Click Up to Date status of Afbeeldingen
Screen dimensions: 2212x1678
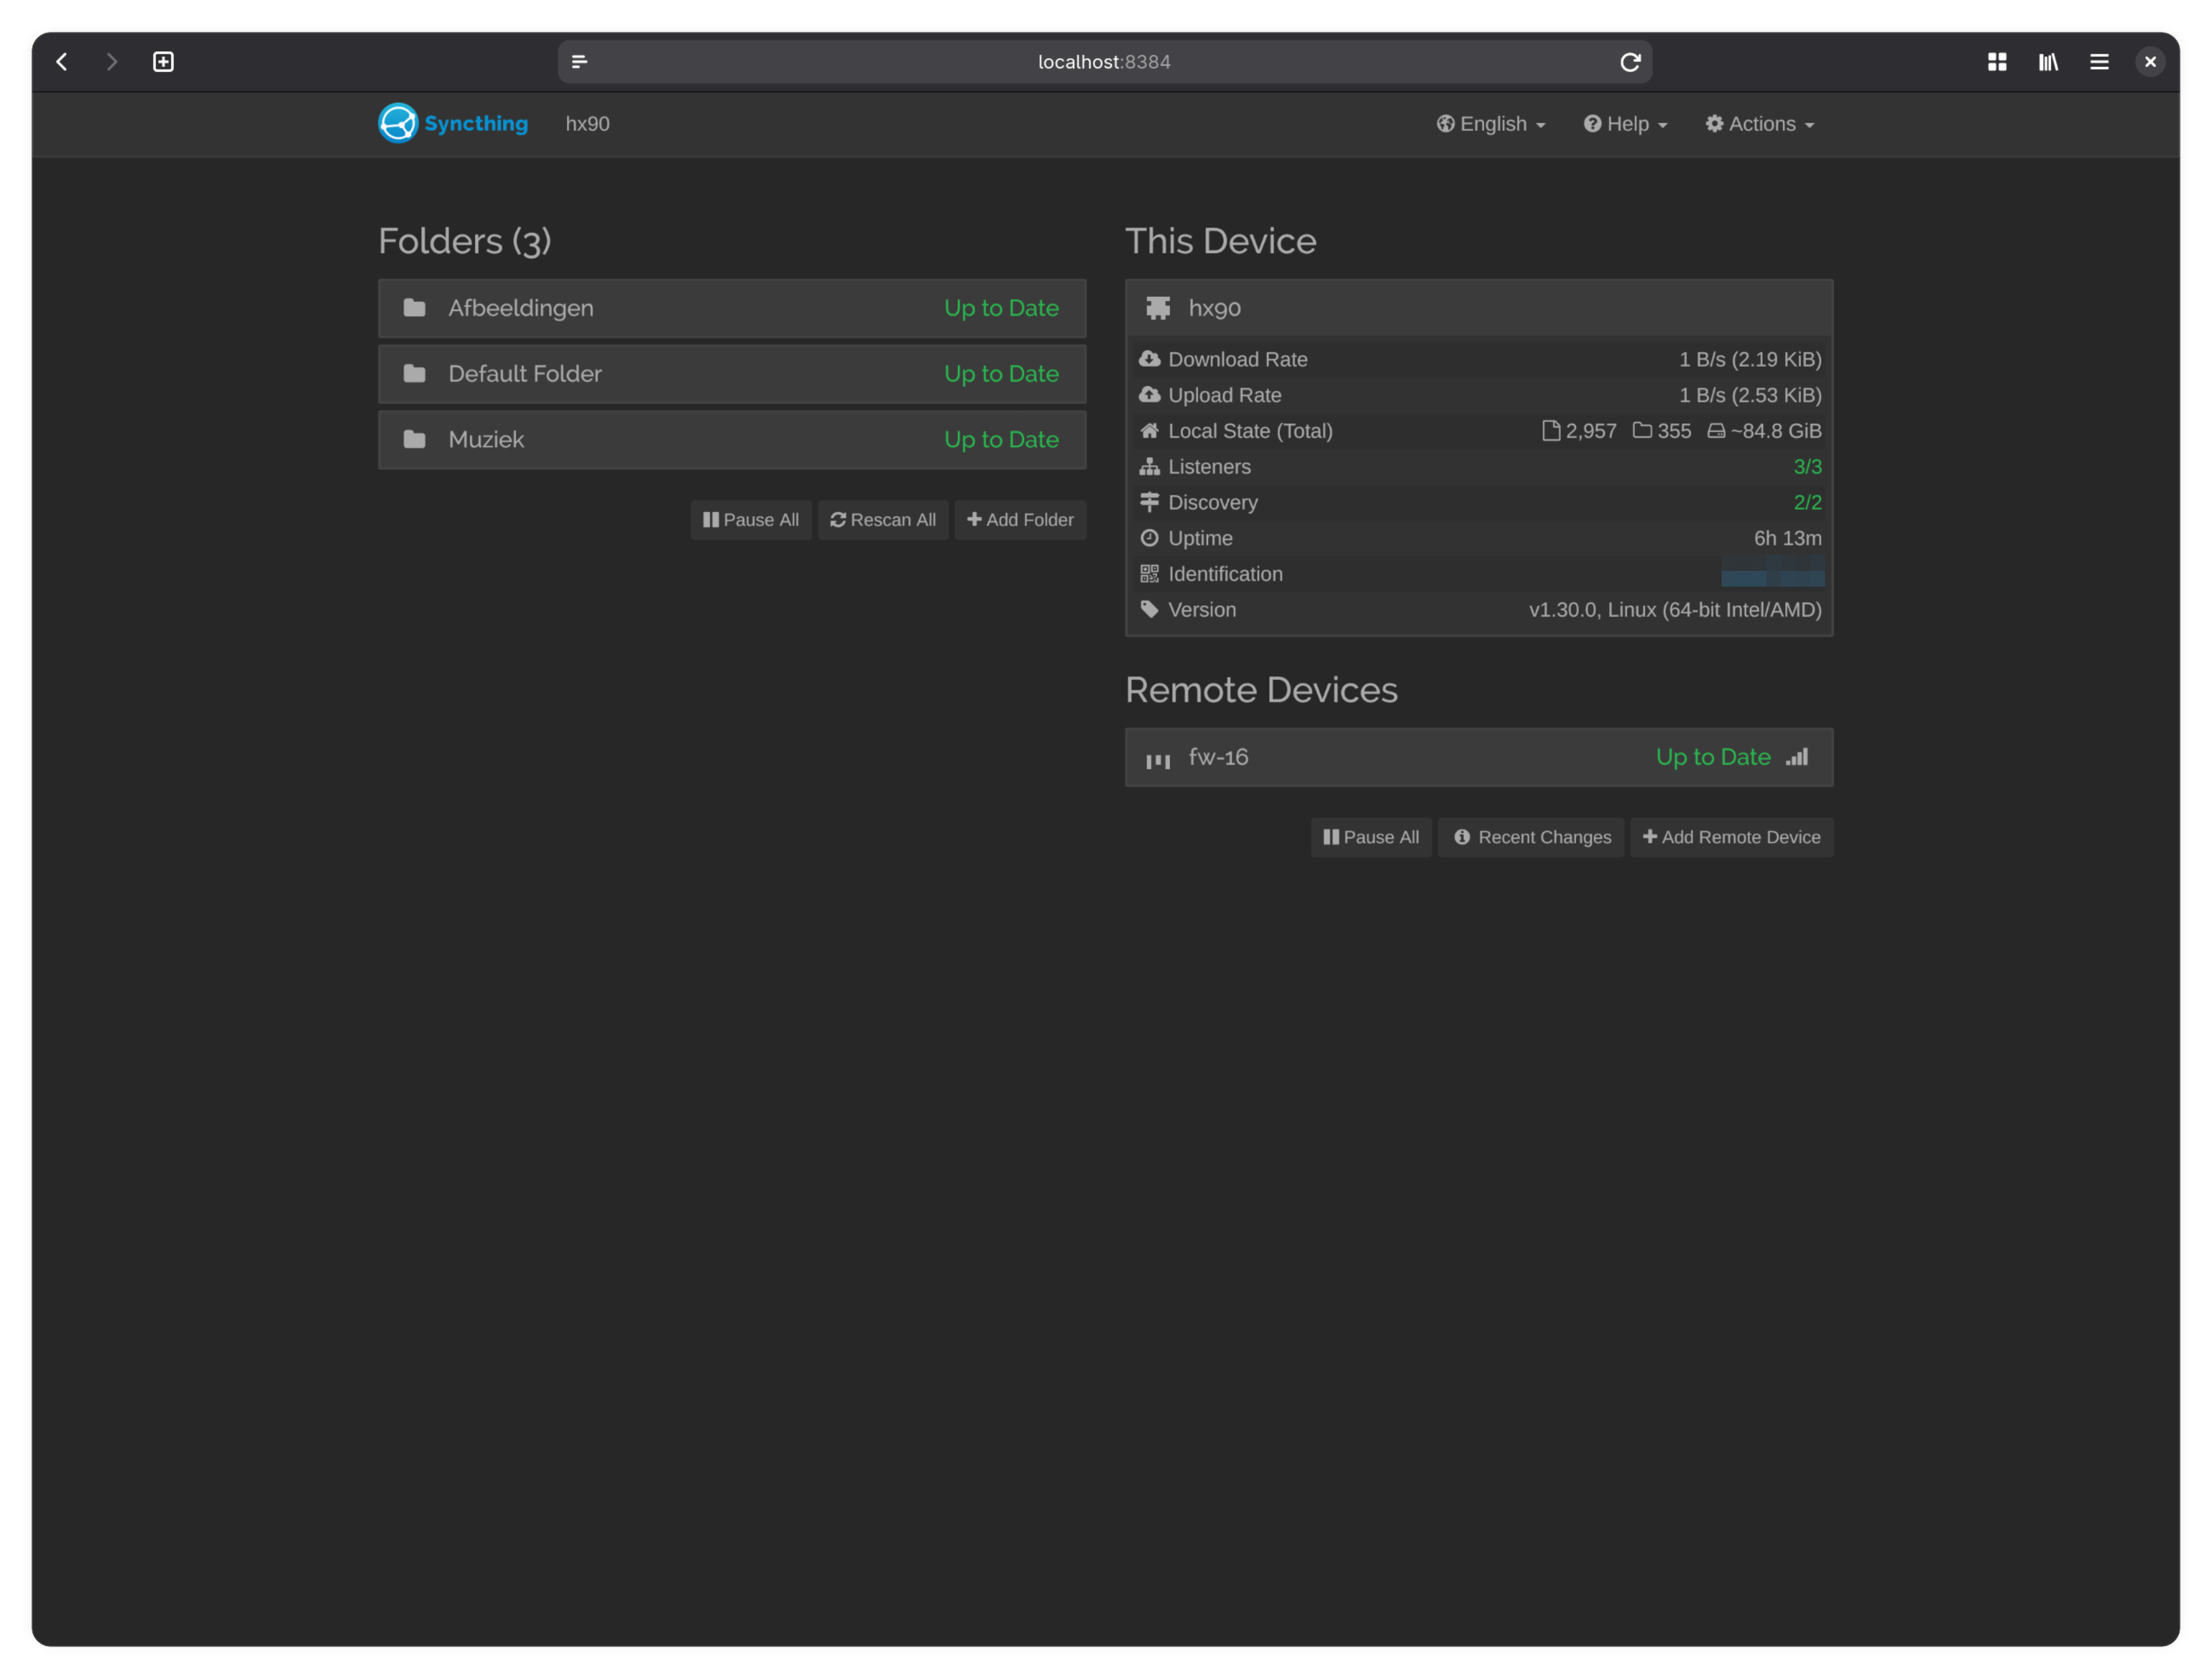(x=1001, y=308)
